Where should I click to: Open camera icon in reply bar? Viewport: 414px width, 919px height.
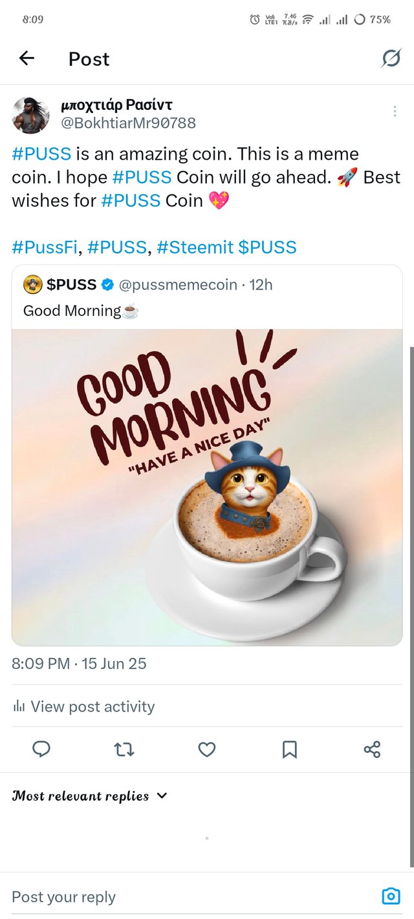[x=391, y=896]
